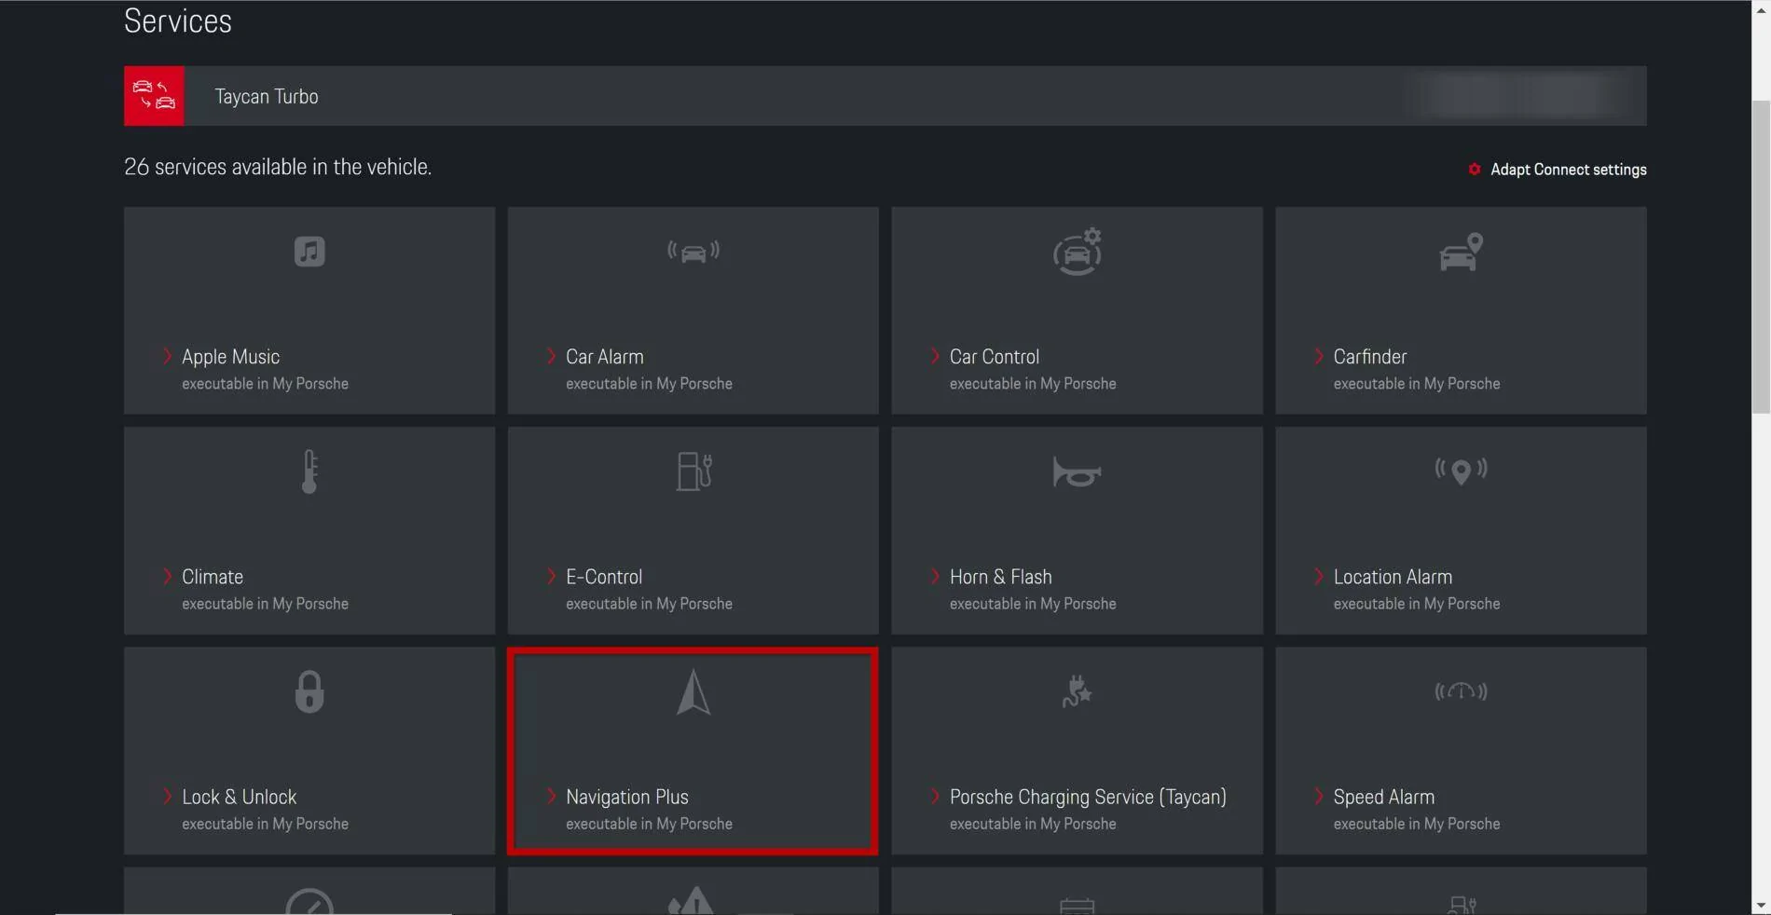
Task: Expand the Car Alarm chevron
Action: pos(551,356)
